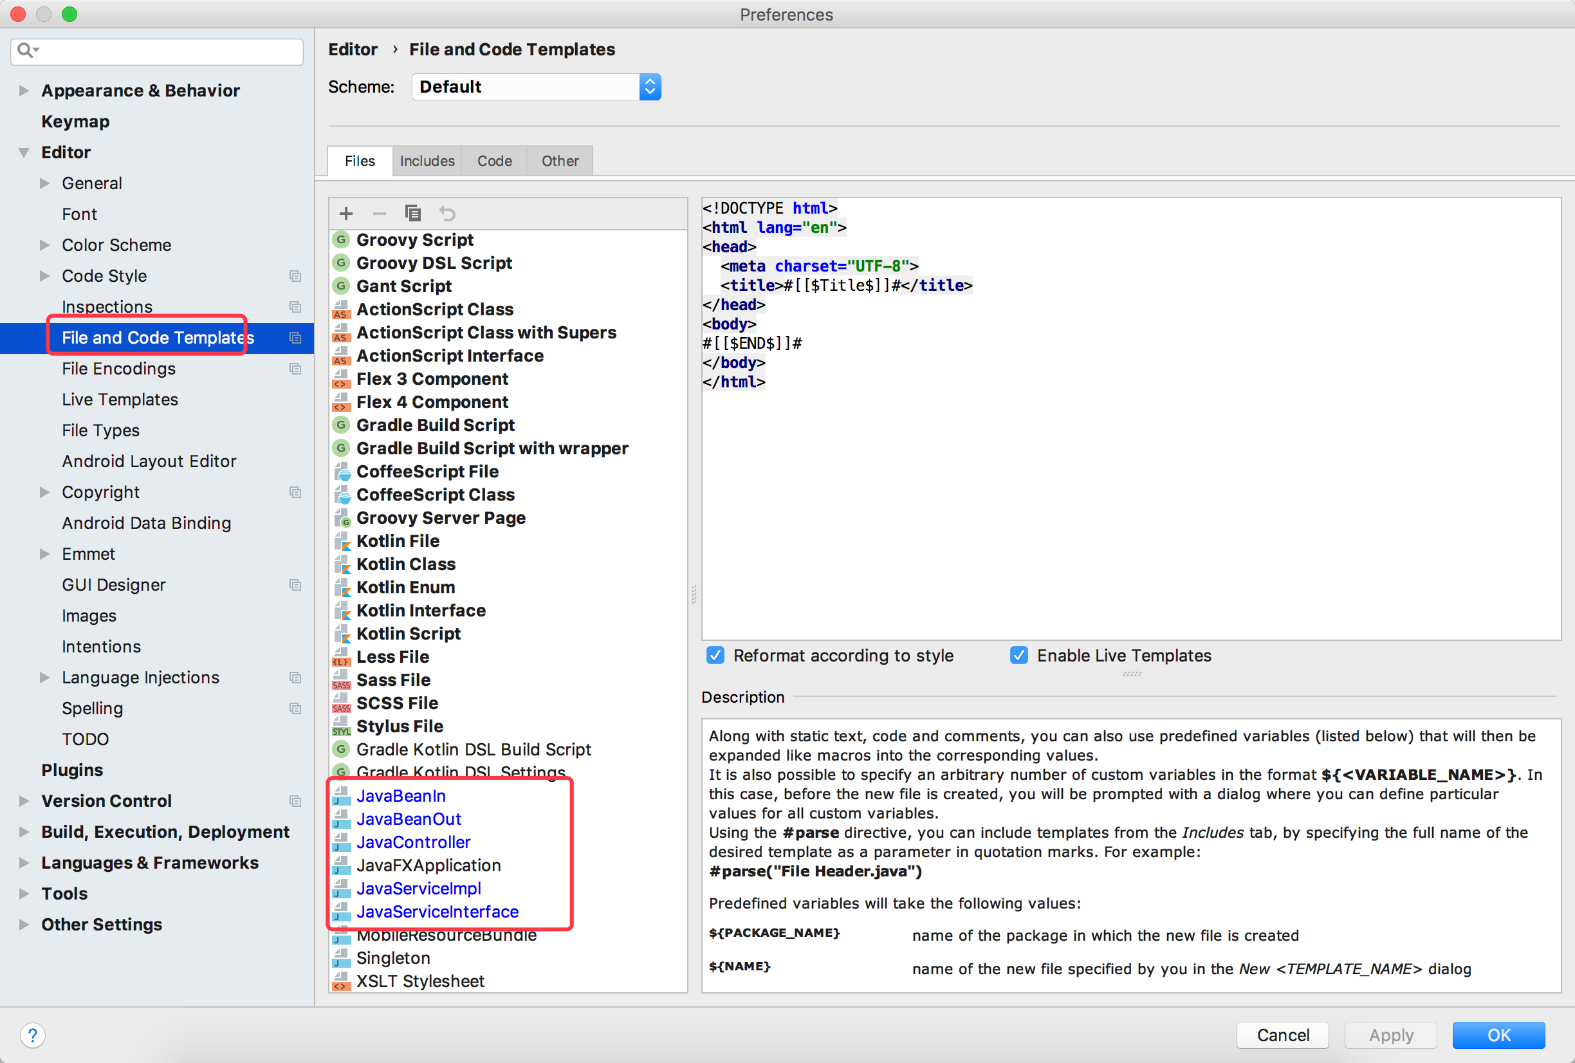Click project-level icon next to Inspections
1575x1063 pixels.
tap(295, 307)
